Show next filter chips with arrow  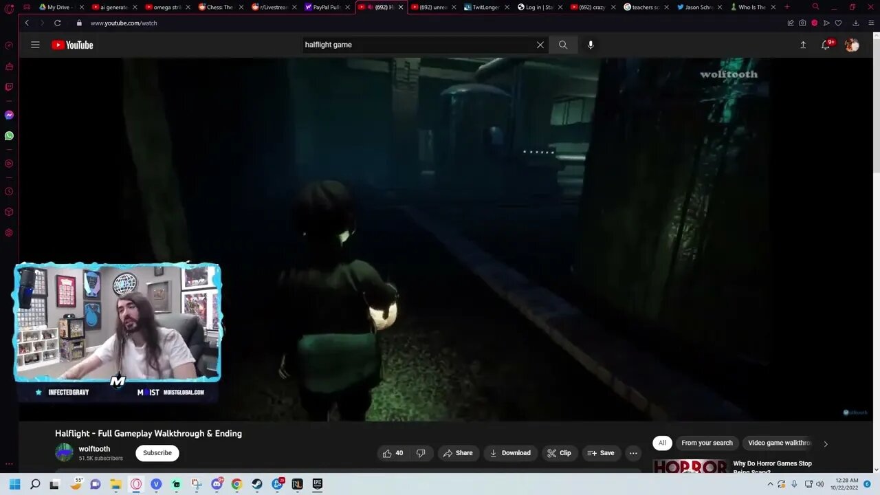point(826,443)
